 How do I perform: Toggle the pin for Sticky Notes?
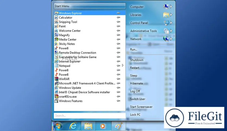point(118,44)
